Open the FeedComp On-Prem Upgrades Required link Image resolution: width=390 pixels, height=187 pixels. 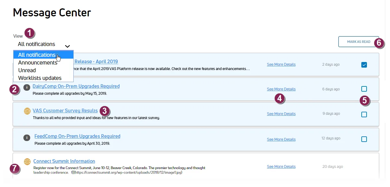[77, 136]
